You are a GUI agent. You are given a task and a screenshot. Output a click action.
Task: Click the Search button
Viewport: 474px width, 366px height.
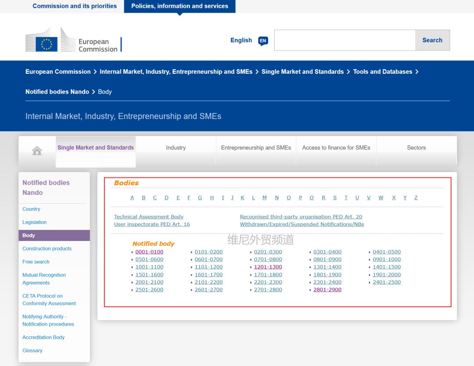pos(432,40)
